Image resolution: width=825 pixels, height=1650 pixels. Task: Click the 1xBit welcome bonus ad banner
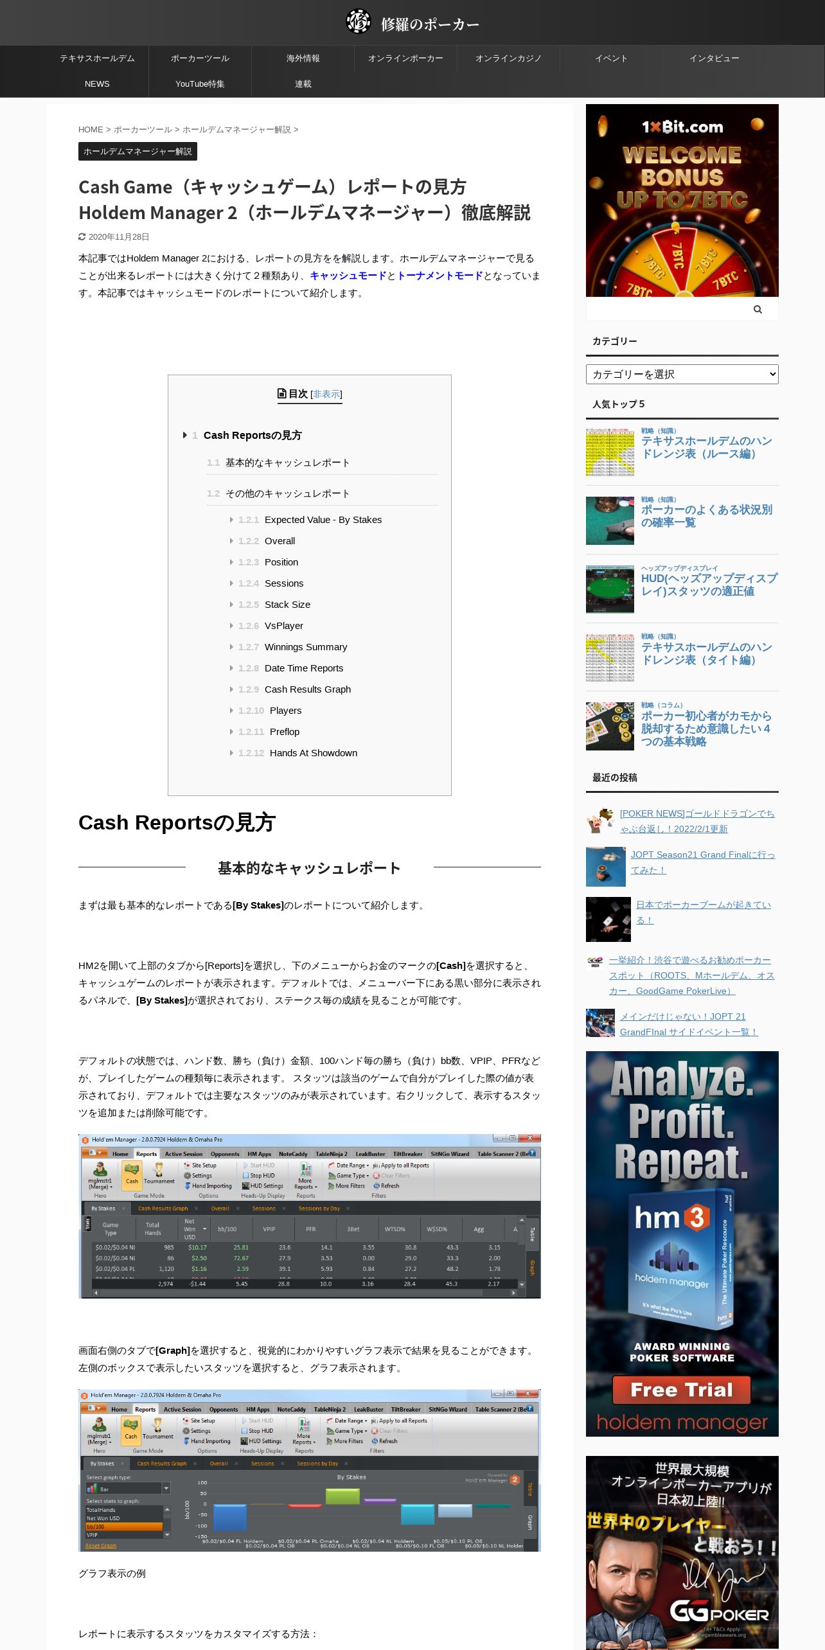[x=682, y=200]
